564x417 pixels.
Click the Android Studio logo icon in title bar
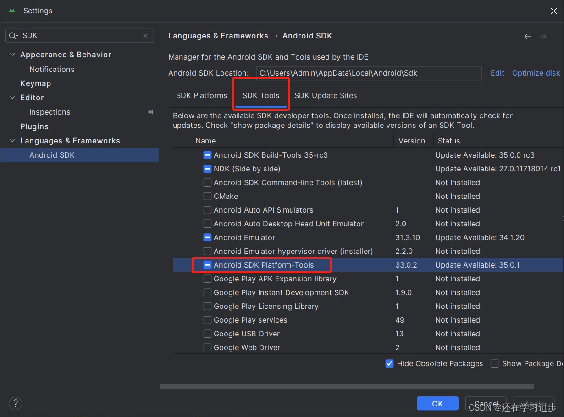[12, 11]
